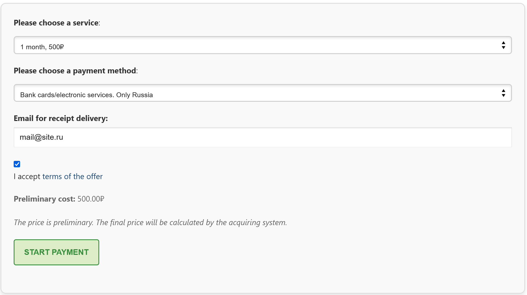This screenshot has height=295, width=527.
Task: Click the arrows icon on payment method dropdown
Action: click(x=503, y=93)
